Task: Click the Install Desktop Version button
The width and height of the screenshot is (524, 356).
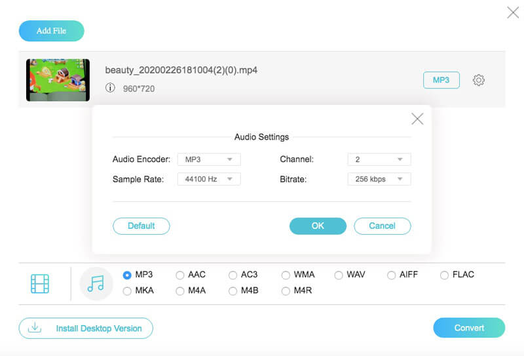Action: 86,328
